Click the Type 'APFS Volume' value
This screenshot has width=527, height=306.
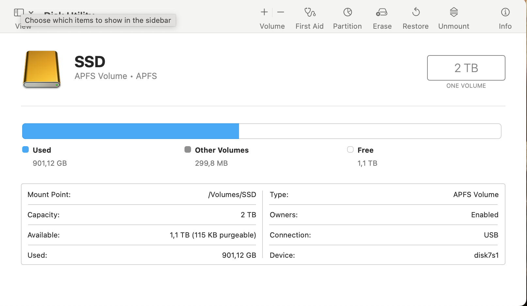[x=476, y=195]
